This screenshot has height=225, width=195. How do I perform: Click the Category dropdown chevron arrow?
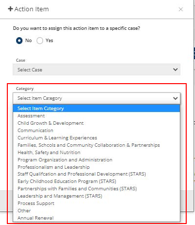point(175,98)
